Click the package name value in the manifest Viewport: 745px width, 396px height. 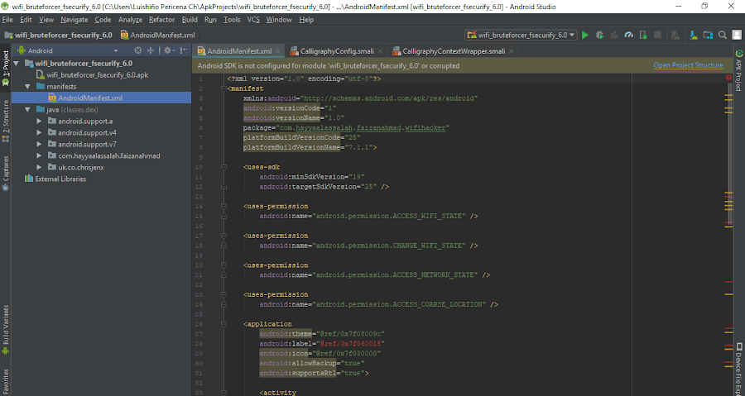click(362, 127)
